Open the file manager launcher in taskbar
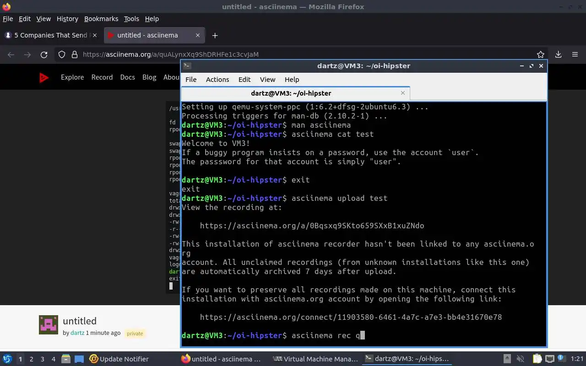The height and width of the screenshot is (366, 586). 65,359
